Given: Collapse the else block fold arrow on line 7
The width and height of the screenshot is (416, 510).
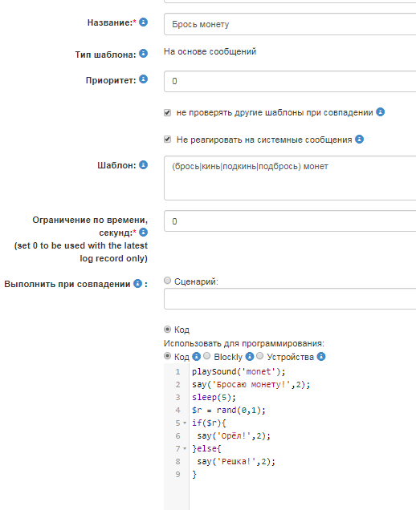Looking at the screenshot, I should [185, 449].
